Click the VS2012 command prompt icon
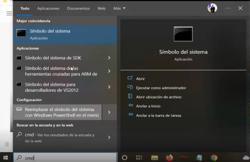Image resolution: width=250 pixels, height=162 pixels. pyautogui.click(x=19, y=84)
